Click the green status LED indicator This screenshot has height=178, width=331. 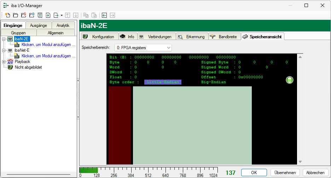click(290, 80)
